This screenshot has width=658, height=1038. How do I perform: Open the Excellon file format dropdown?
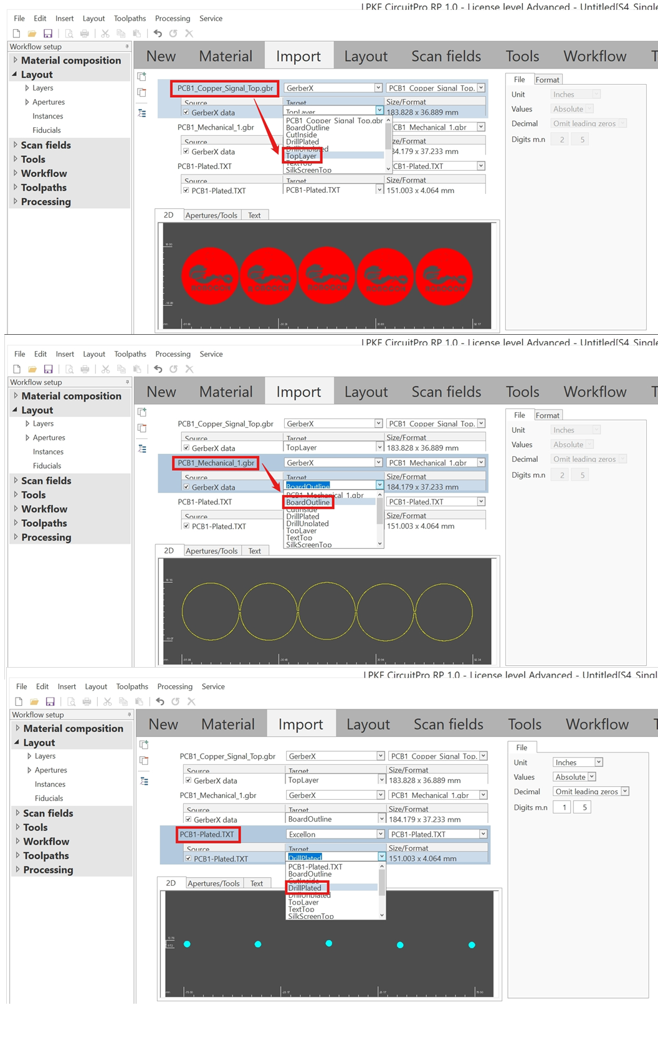(380, 834)
